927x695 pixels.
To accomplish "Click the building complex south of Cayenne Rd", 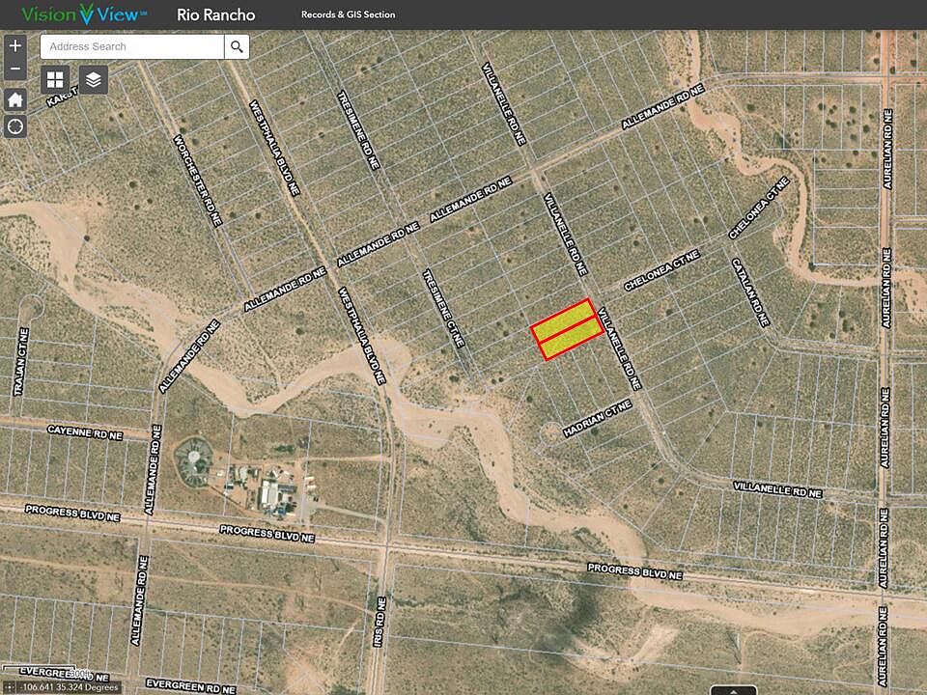I will coord(275,490).
